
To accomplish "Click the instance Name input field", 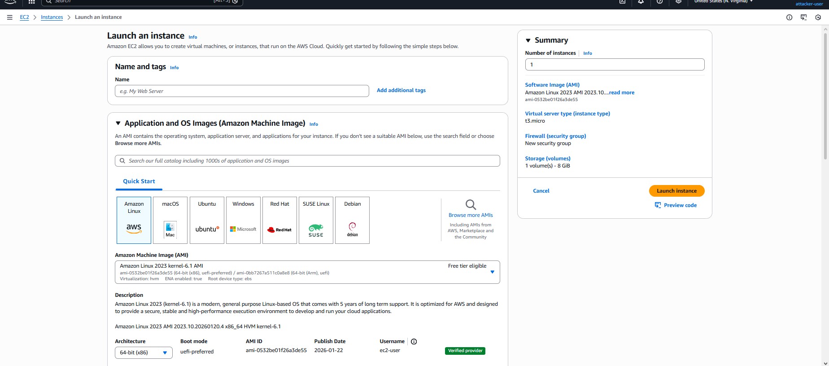I will tap(242, 91).
